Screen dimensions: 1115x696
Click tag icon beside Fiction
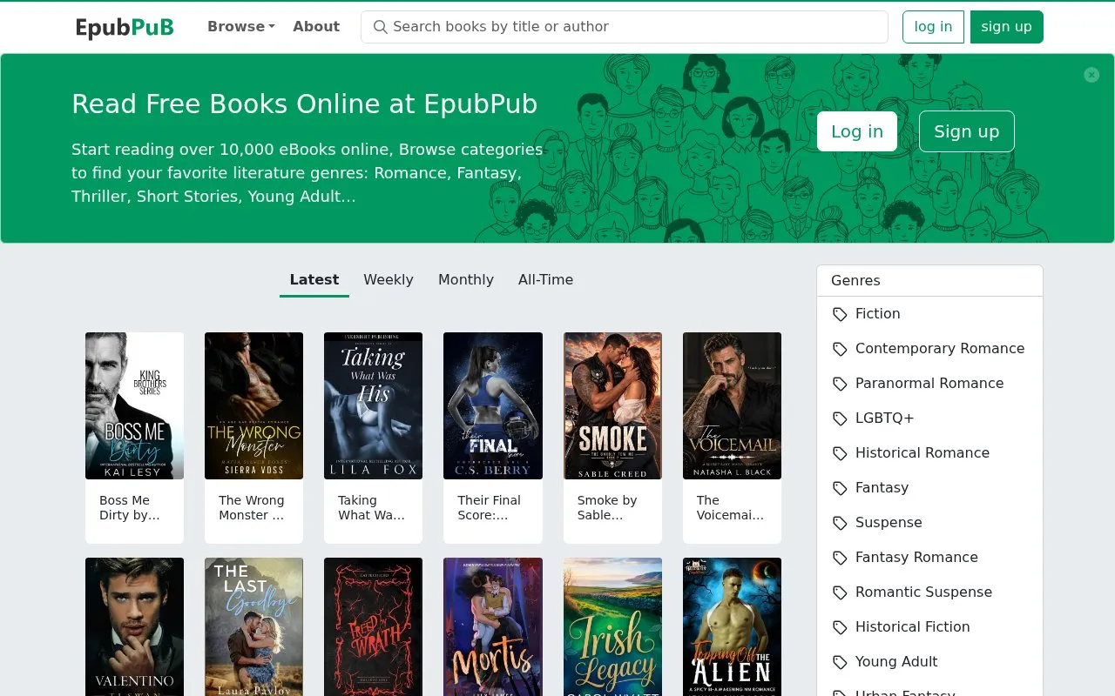pos(840,314)
